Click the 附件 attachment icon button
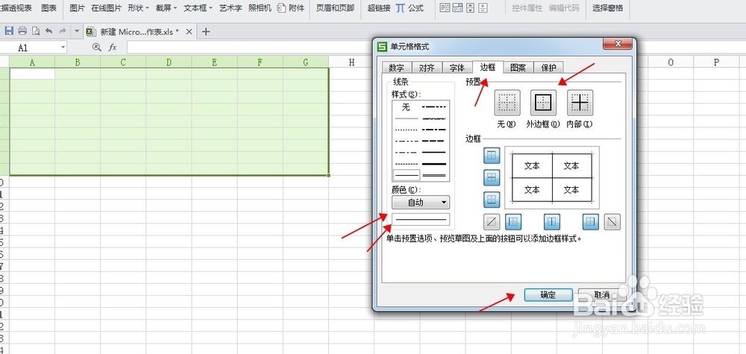Image resolution: width=746 pixels, height=354 pixels. 291,8
